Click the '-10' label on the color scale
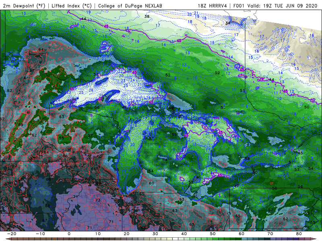This screenshot has width=322, height=241. (40, 234)
